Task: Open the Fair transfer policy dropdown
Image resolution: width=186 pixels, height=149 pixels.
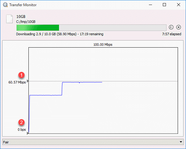Action: pos(93,142)
